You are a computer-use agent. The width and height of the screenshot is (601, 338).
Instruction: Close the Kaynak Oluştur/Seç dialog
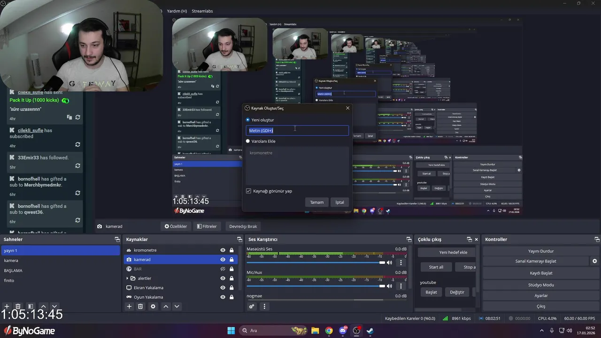(347, 108)
